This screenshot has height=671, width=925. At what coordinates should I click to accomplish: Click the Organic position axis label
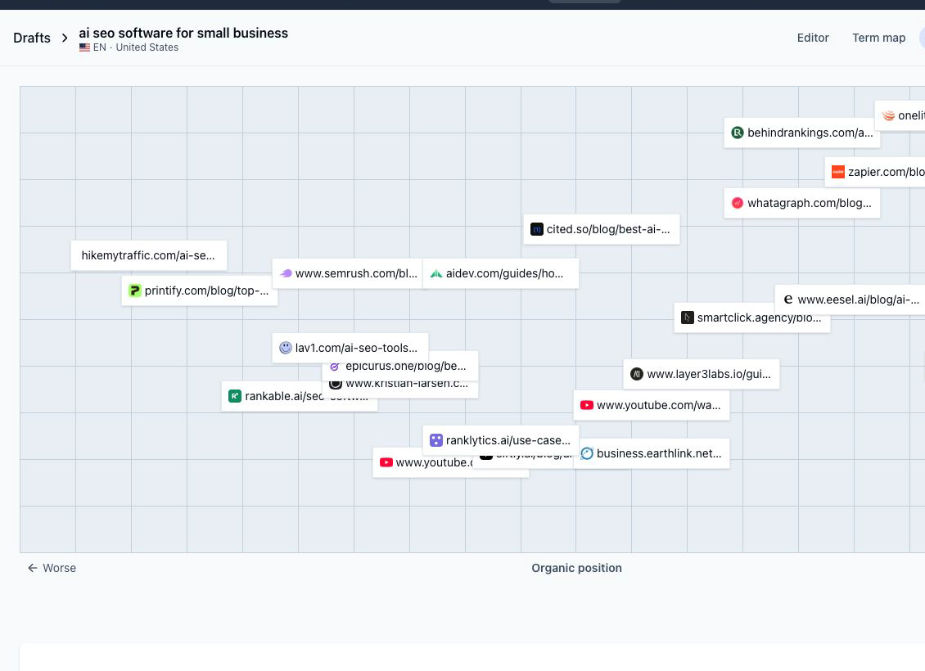click(576, 568)
